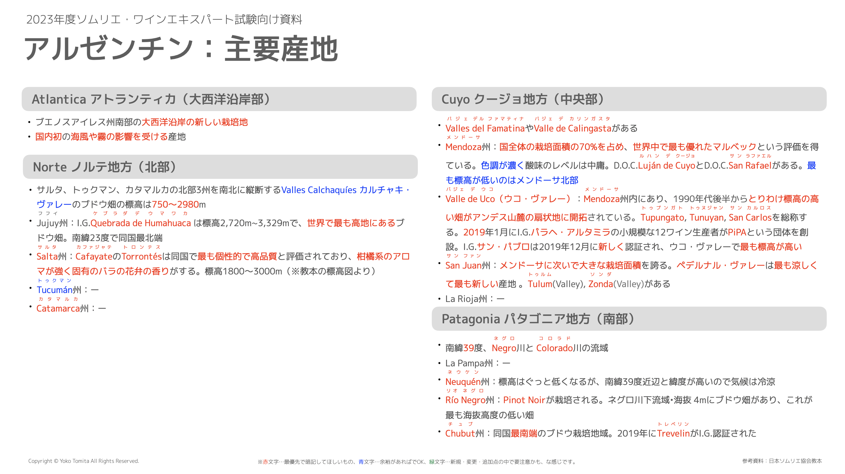Click the subtitle 2023年度ソムリエ・ワインエキスパート試験向け資料
Screen dimensions: 845x474
(164, 19)
